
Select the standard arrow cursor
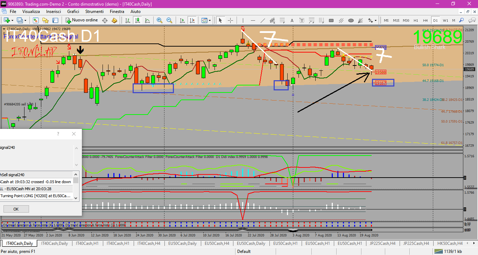click(x=220, y=20)
